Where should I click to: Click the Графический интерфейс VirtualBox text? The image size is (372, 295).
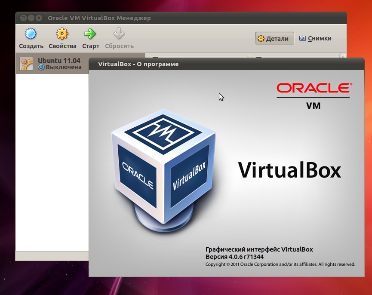259,249
